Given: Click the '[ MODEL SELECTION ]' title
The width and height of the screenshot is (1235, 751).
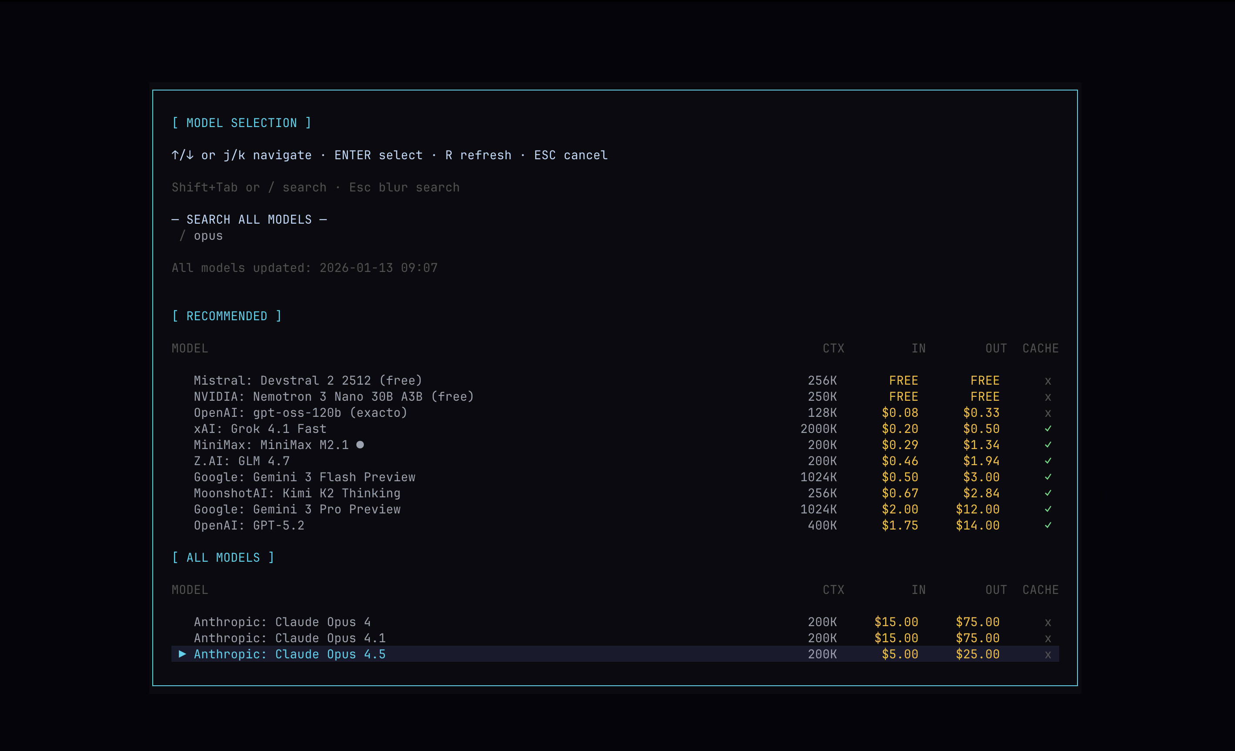Looking at the screenshot, I should (242, 123).
